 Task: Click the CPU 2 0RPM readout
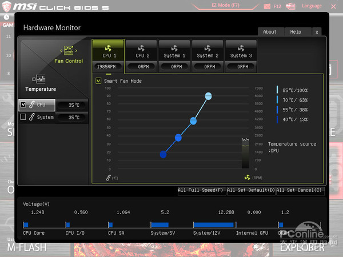pos(142,67)
